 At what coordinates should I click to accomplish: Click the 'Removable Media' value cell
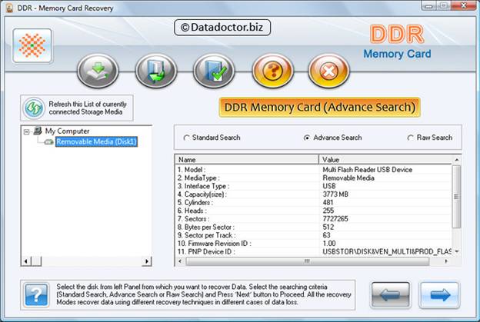tap(348, 178)
